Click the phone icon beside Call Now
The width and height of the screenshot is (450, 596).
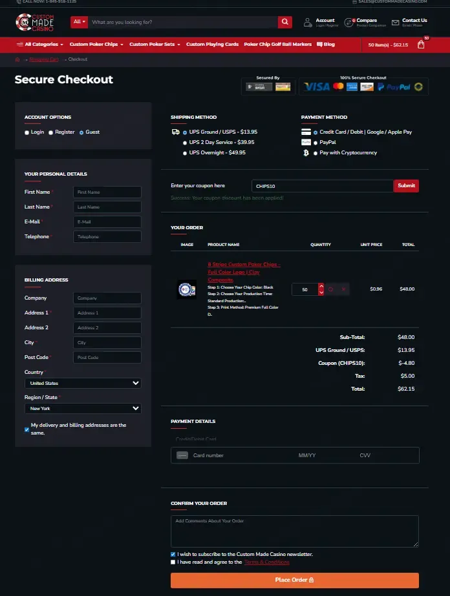pos(19,1)
